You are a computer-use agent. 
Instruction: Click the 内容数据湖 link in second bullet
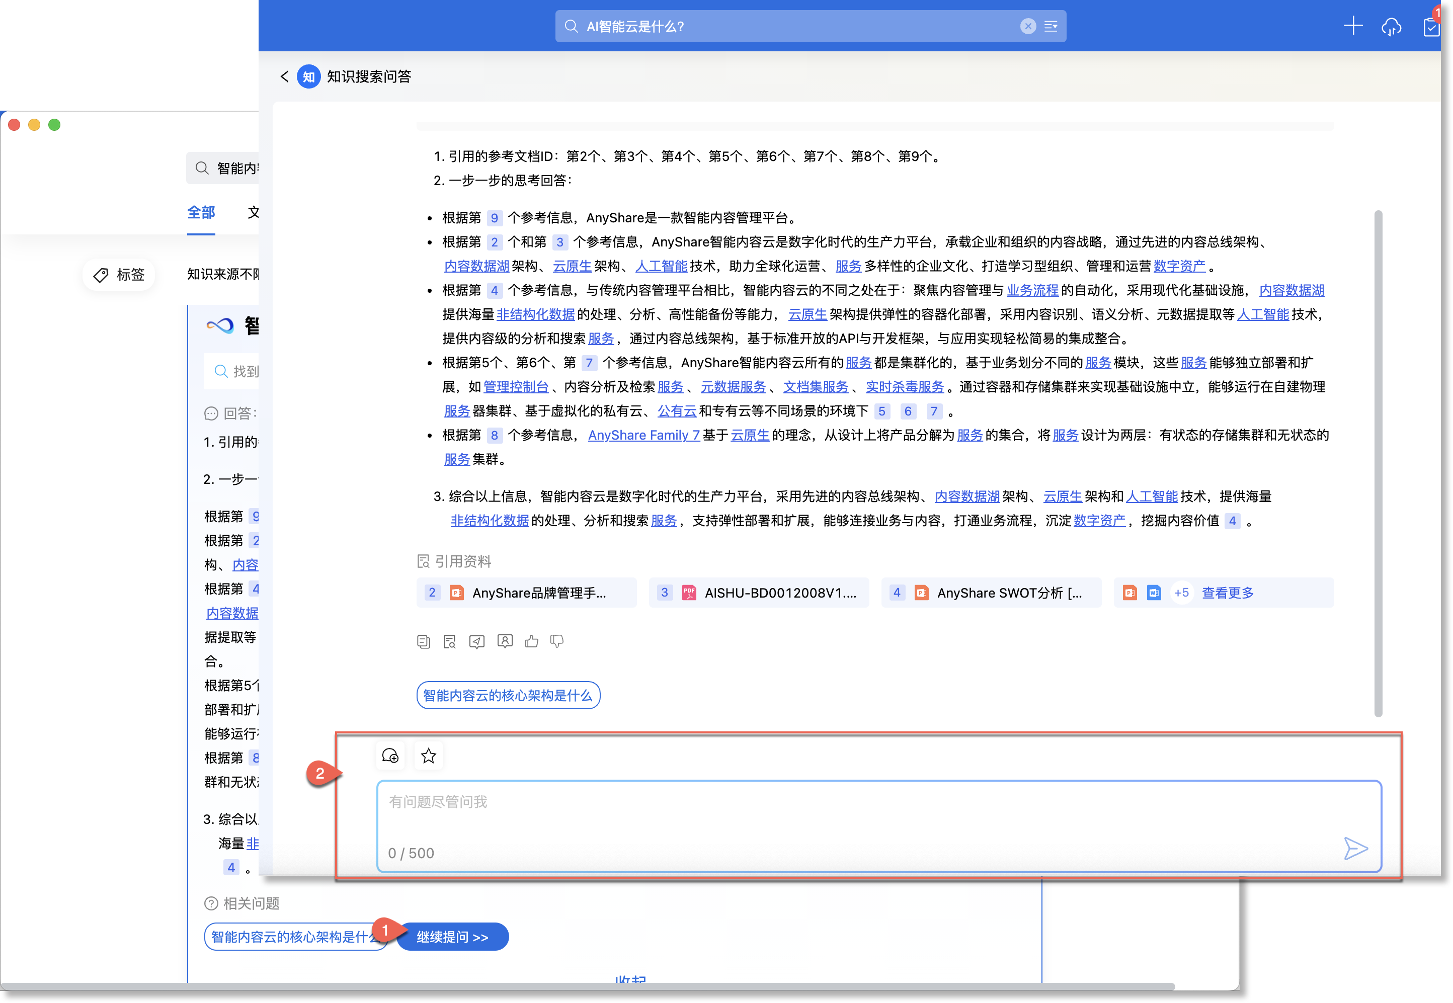476,266
